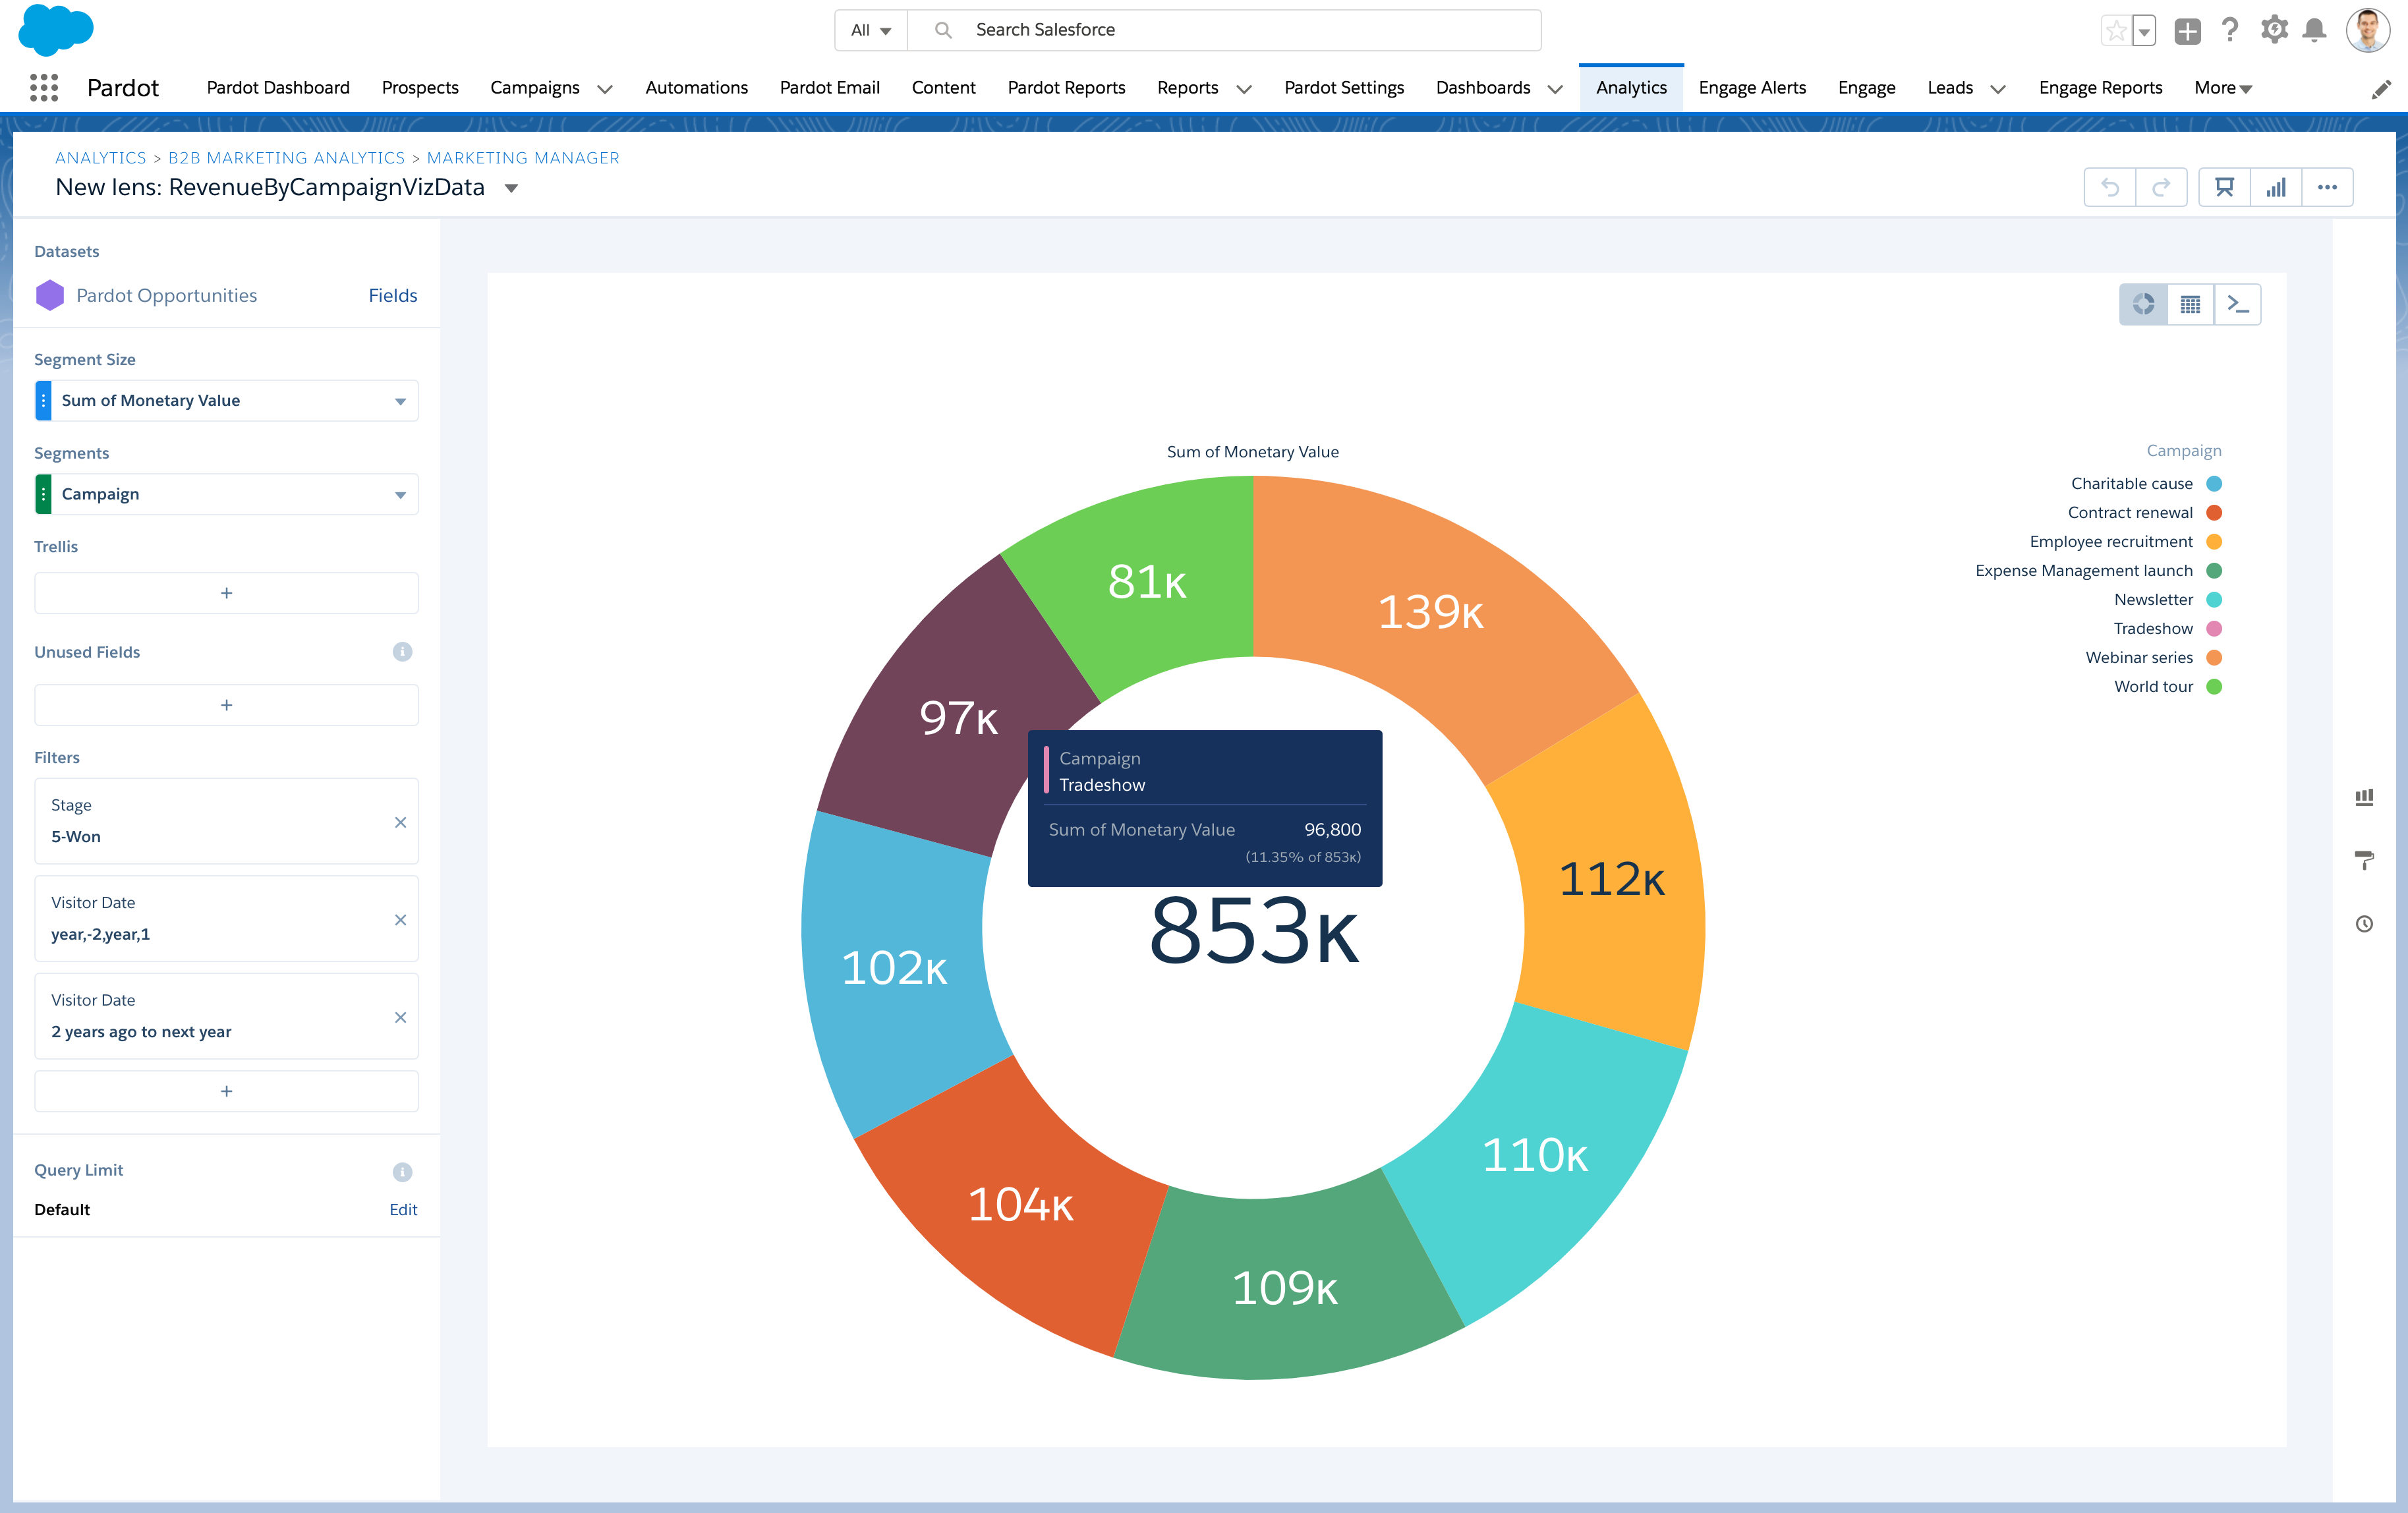Click the Fields link for Pardot Opportunities

click(x=392, y=295)
